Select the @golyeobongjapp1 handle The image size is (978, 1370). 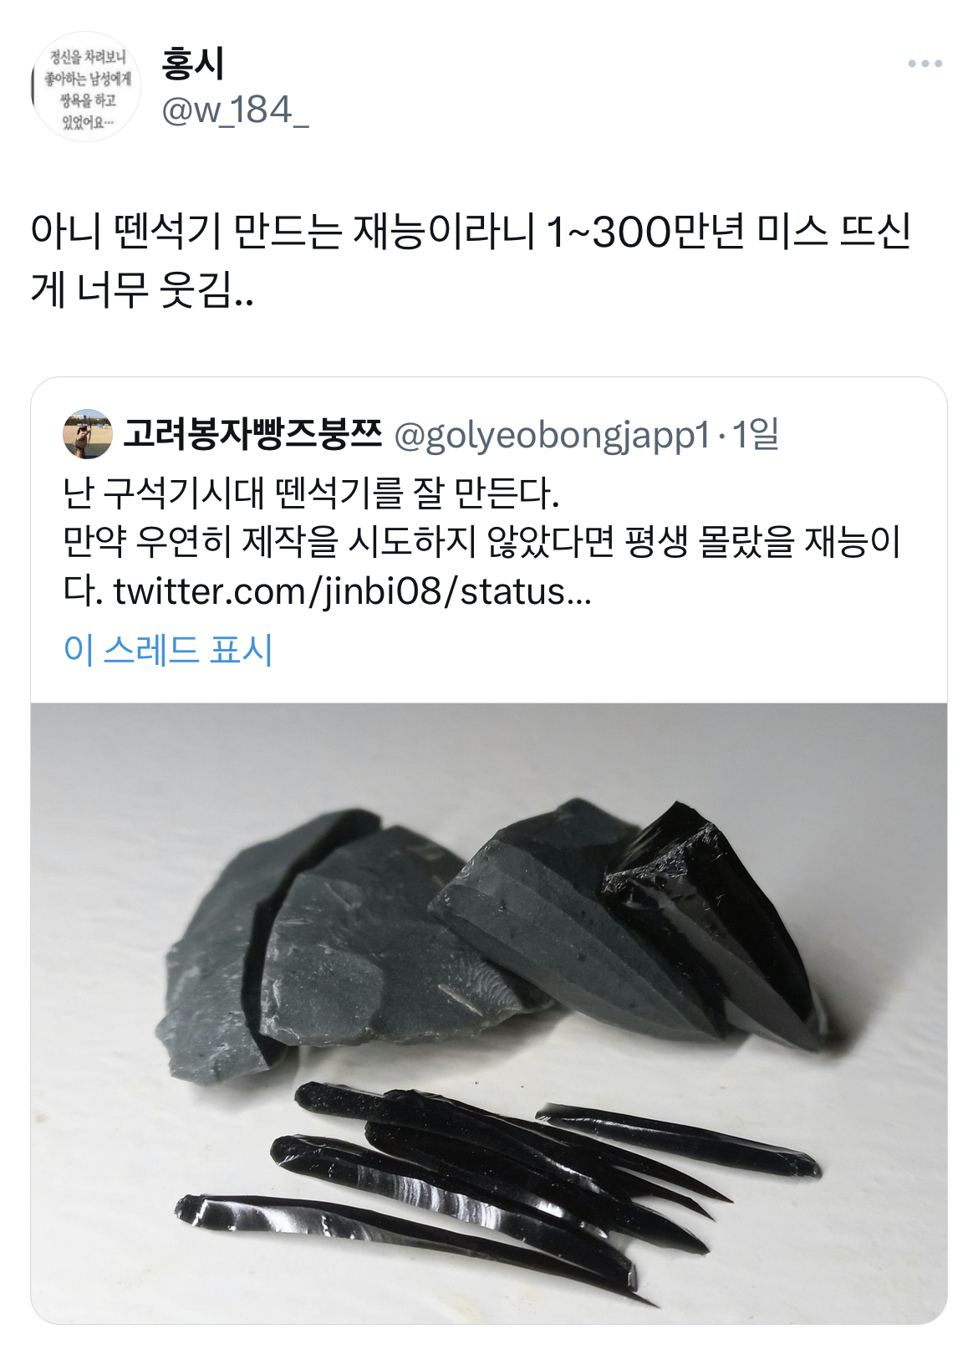click(x=553, y=435)
